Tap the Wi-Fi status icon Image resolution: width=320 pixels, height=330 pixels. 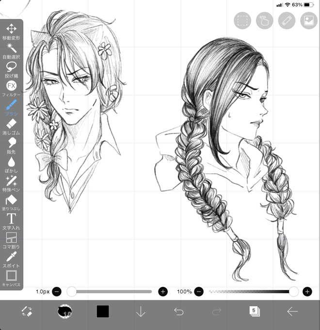[288, 5]
